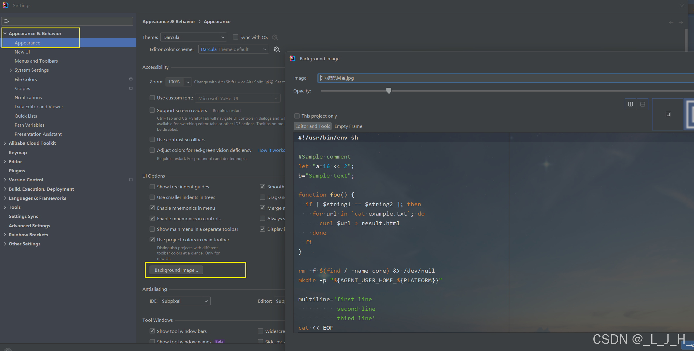Click the Opacity slider handle

tap(389, 91)
